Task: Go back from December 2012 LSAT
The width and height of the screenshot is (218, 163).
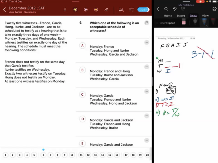Action: (x=4, y=10)
